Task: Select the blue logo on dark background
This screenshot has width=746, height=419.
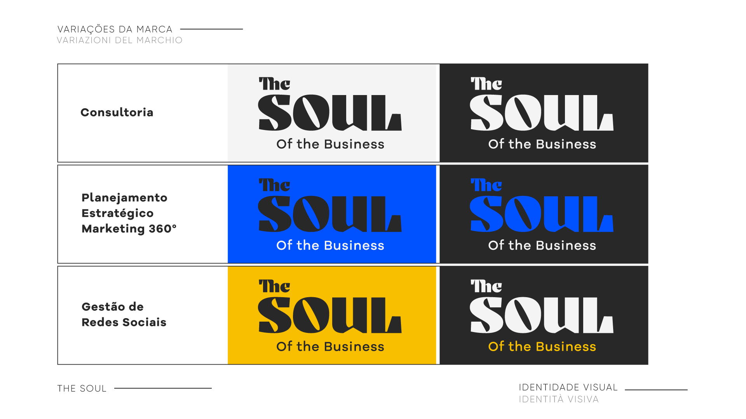Action: [542, 215]
